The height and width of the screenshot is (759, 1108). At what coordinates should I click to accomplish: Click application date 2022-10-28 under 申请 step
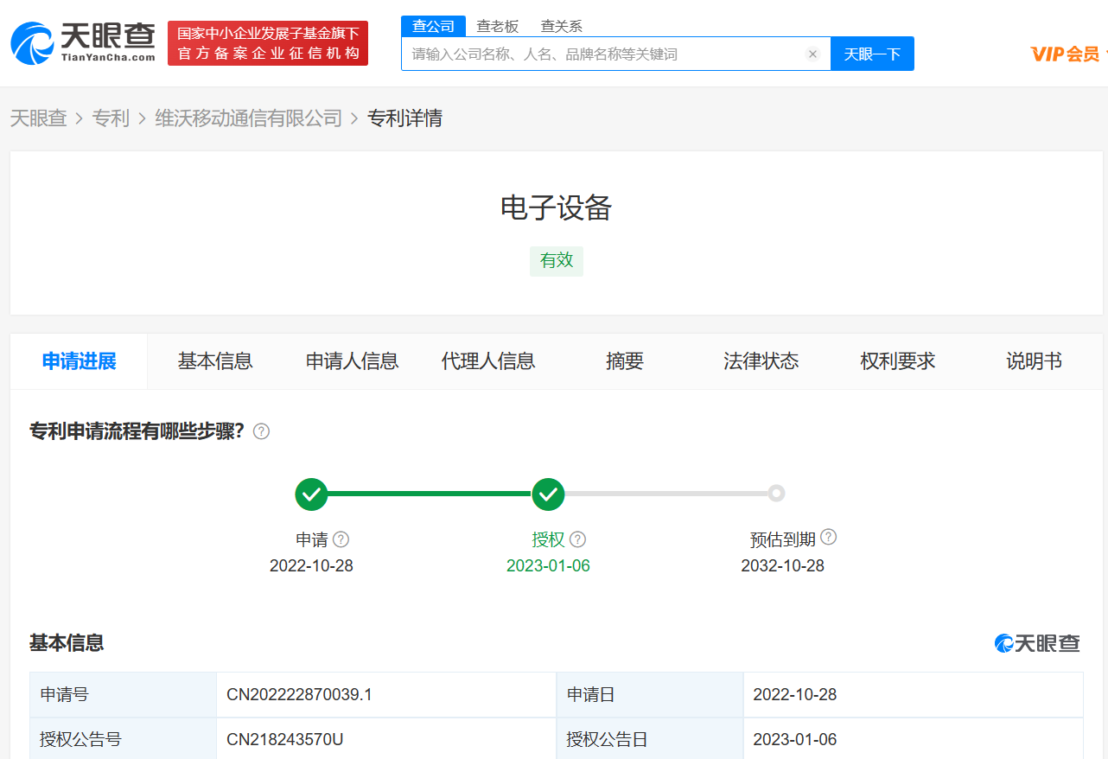coord(311,566)
